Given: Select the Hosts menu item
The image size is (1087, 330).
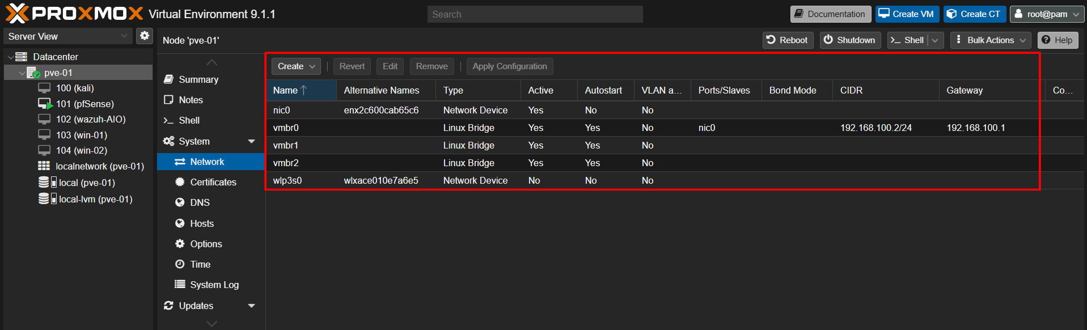Looking at the screenshot, I should click(210, 223).
